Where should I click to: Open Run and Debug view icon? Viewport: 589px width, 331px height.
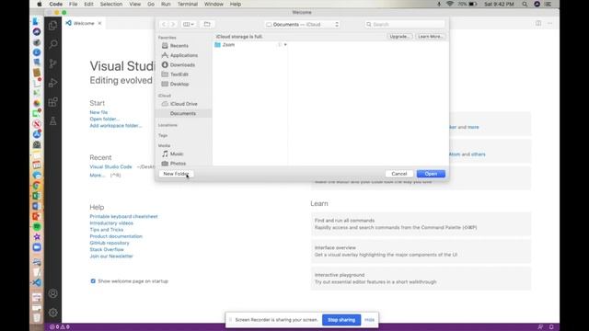(x=53, y=83)
